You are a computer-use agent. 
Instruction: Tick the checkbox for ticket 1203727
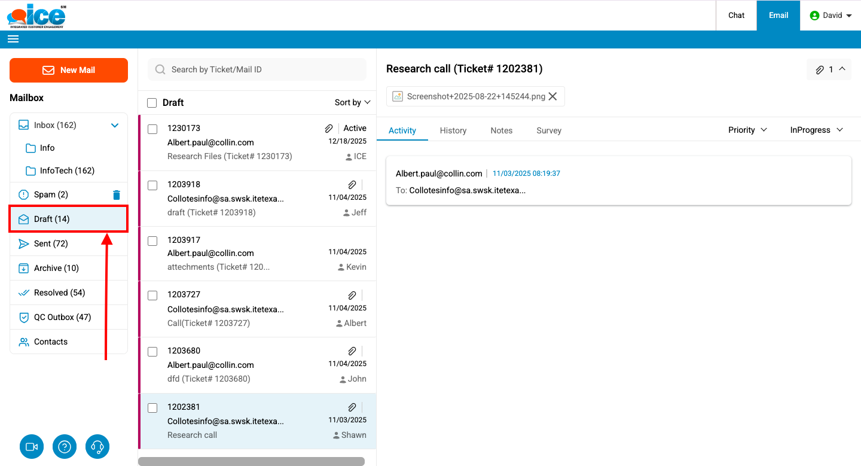pos(152,296)
